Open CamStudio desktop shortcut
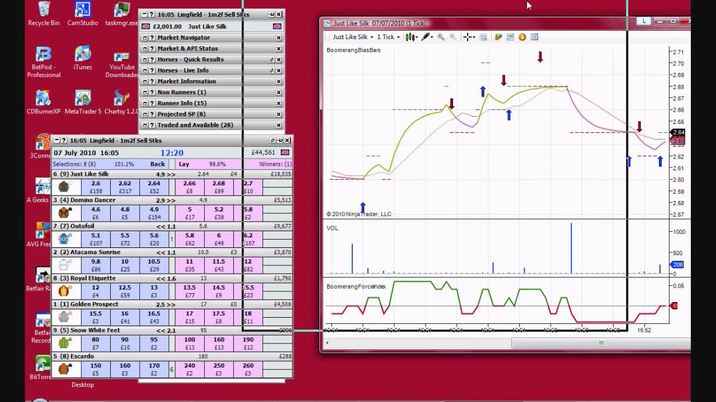The height and width of the screenshot is (402, 716). 83,14
